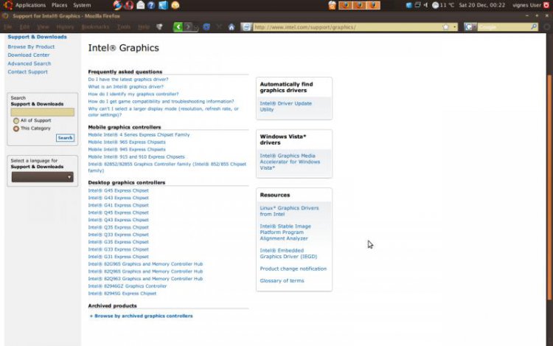Open Intel G45 Express Chipset link

coord(119,190)
